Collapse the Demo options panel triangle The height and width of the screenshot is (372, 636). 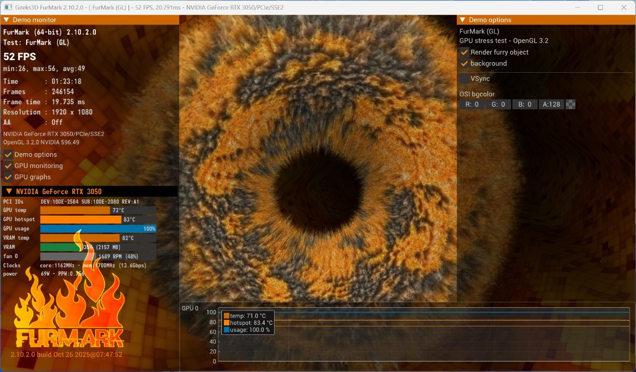pos(462,20)
